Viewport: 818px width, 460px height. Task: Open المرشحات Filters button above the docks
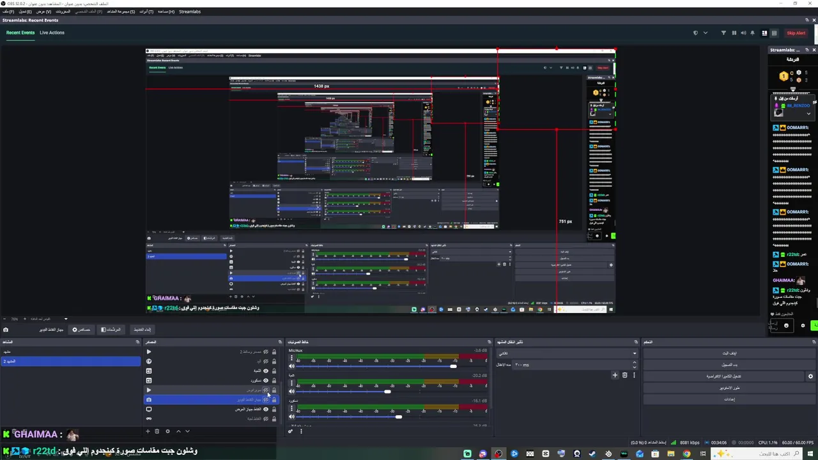coord(111,330)
